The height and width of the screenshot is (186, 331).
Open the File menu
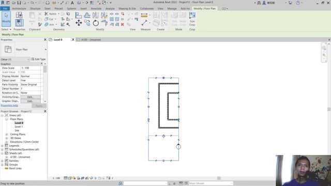click(5, 9)
